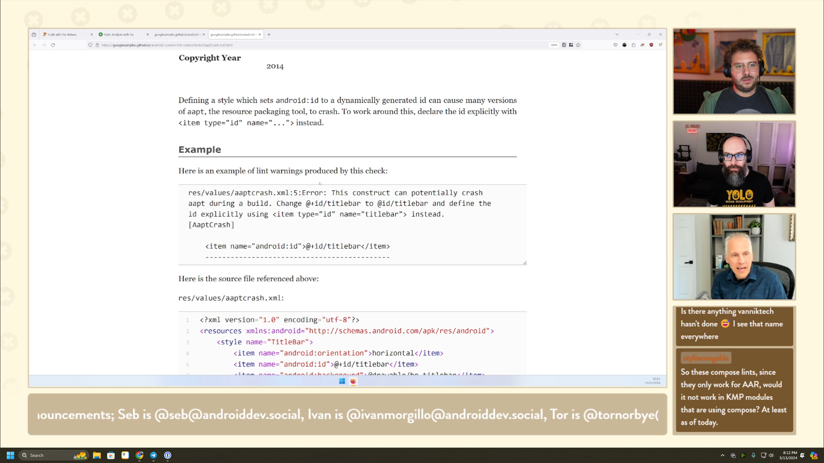Expand the list all tabs chevron
824x463 pixels.
[617, 34]
